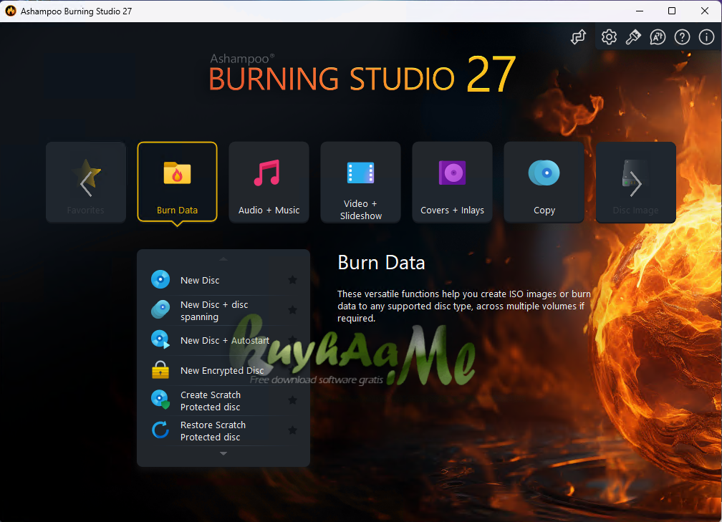This screenshot has width=722, height=522.
Task: Click the language A icon in toolbar
Action: [x=658, y=37]
